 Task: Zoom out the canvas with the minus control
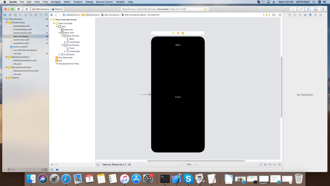(181, 164)
